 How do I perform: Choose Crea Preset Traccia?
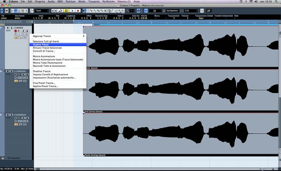point(58,83)
